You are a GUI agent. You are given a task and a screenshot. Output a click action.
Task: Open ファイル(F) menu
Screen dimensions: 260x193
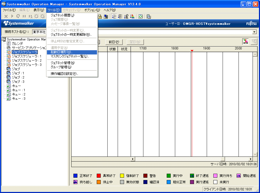click(x=9, y=10)
